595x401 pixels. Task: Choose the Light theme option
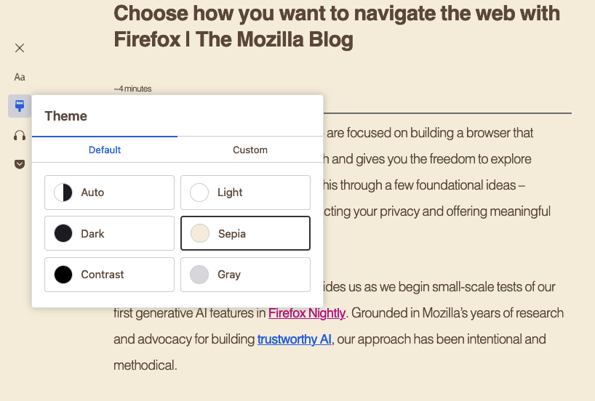[245, 193]
